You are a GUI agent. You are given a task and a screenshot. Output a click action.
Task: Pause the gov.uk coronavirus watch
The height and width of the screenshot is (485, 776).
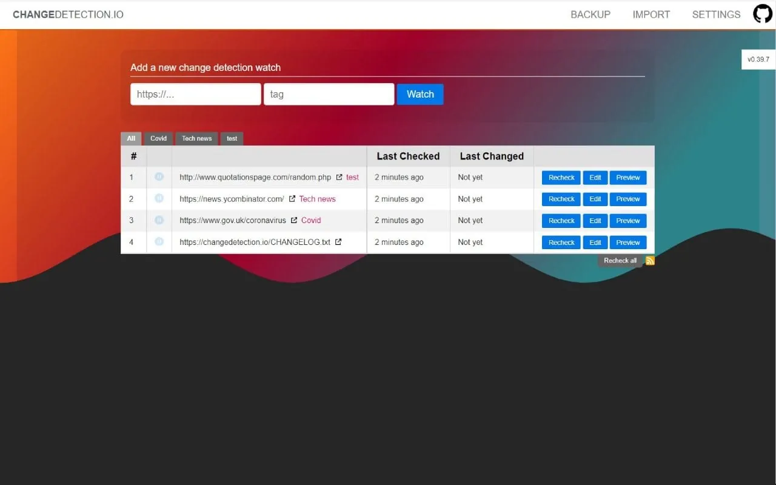coord(159,220)
